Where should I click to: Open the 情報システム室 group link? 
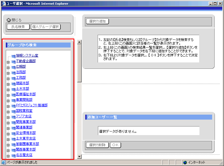[x=27, y=56]
